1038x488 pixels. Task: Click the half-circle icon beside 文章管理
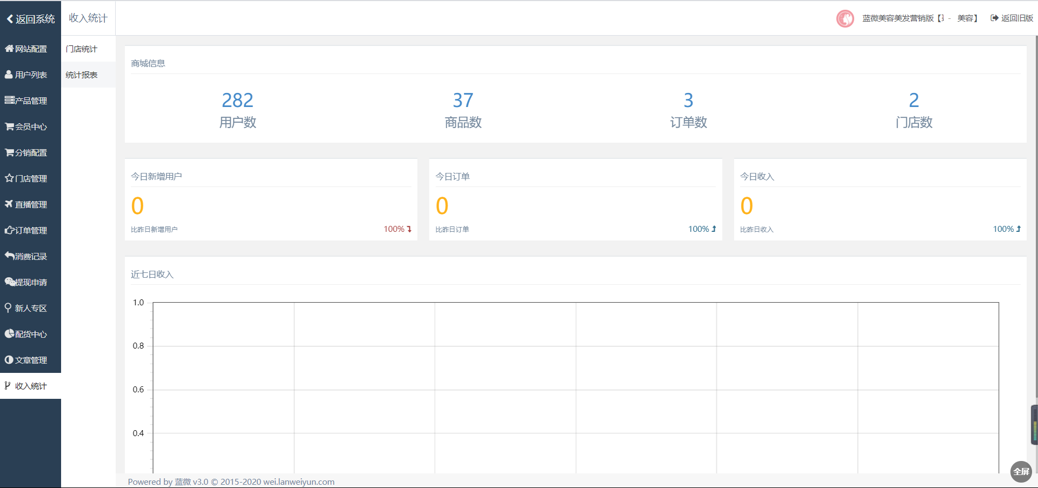click(x=9, y=359)
